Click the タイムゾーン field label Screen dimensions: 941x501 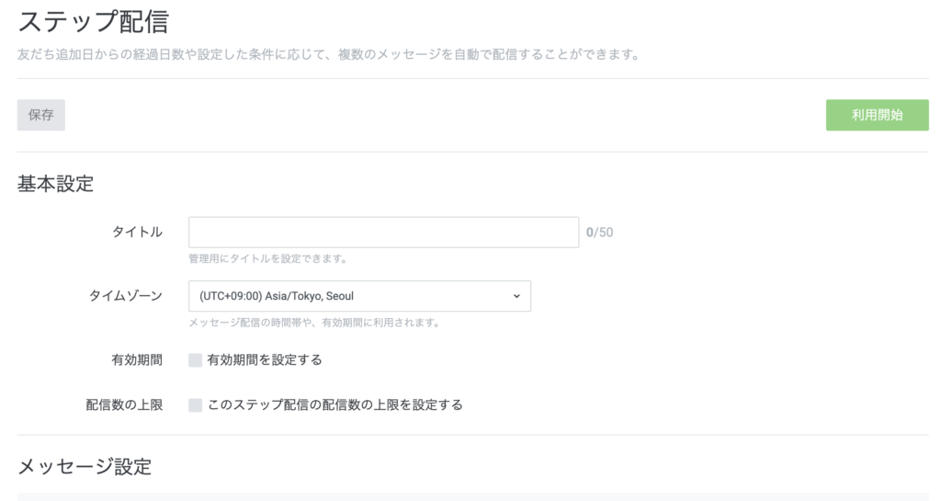[125, 296]
